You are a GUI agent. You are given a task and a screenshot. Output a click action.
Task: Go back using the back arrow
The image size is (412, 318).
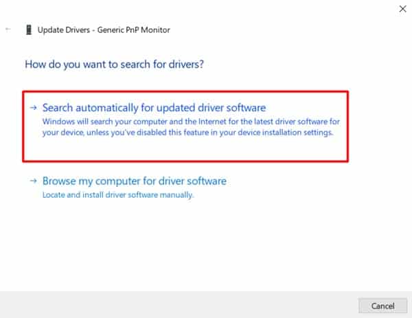coord(8,29)
